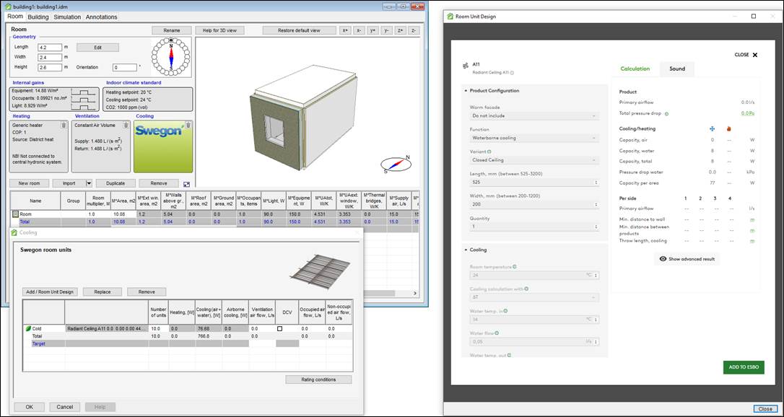The width and height of the screenshot is (784, 417).
Task: Enable the DCV checkbox for the Cold unit
Action: (278, 328)
